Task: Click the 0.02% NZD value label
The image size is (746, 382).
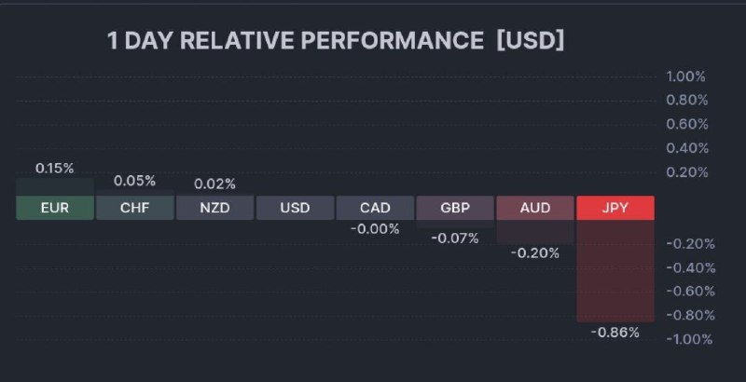Action: pos(214,184)
